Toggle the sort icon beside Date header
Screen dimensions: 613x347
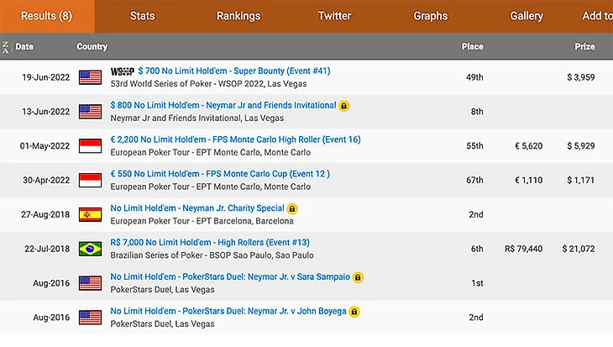point(5,47)
